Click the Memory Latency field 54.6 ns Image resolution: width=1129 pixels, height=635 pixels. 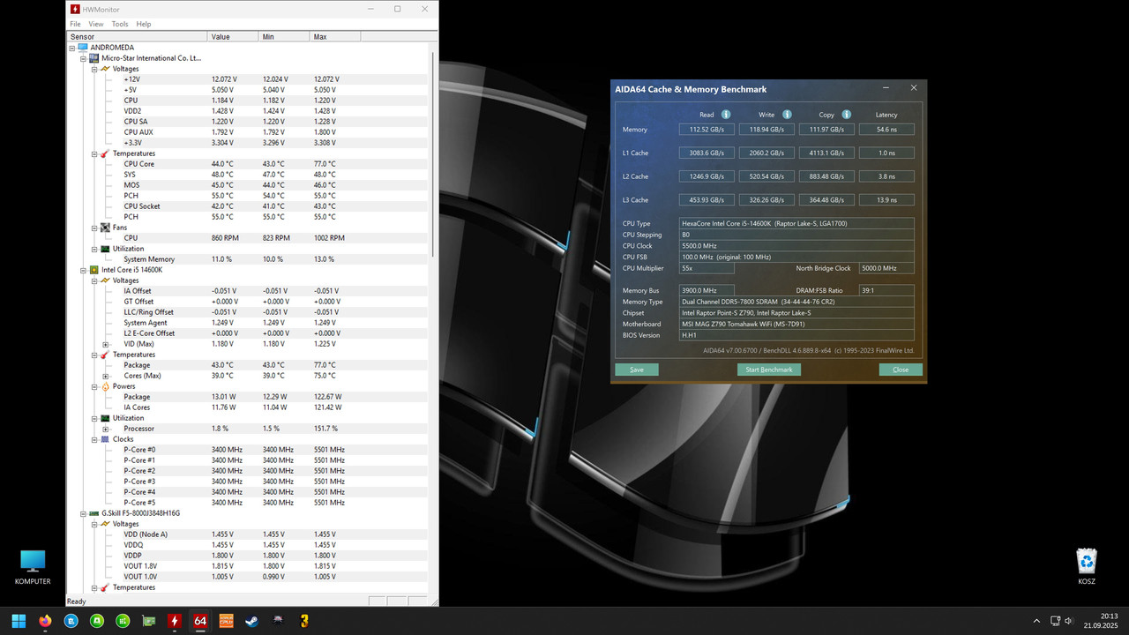[886, 129]
